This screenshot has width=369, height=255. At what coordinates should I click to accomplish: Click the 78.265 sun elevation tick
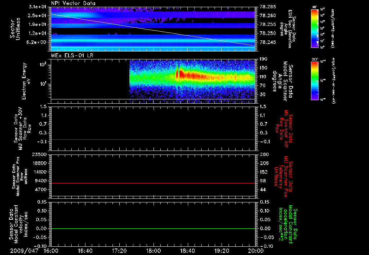[x=268, y=7]
